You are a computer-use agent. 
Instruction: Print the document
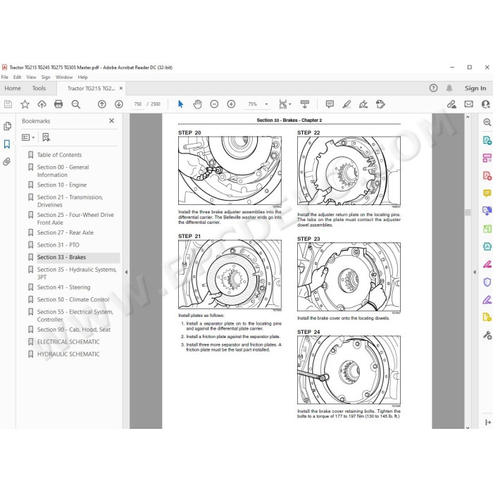point(58,104)
